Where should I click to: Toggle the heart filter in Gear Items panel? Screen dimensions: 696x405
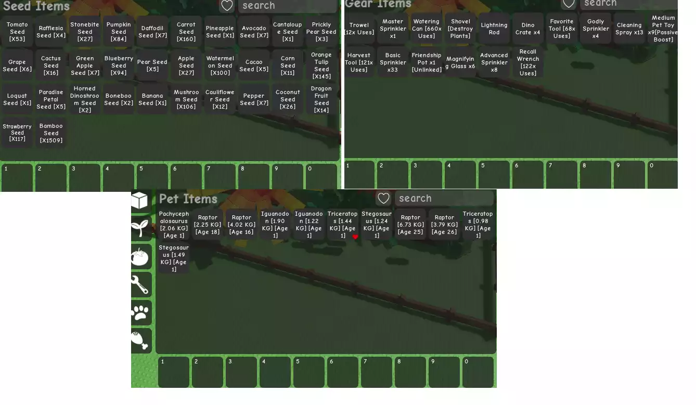click(x=569, y=4)
